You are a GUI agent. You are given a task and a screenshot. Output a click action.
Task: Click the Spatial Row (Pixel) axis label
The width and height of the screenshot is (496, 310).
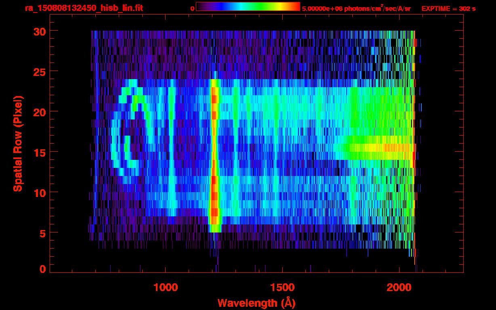pyautogui.click(x=17, y=143)
